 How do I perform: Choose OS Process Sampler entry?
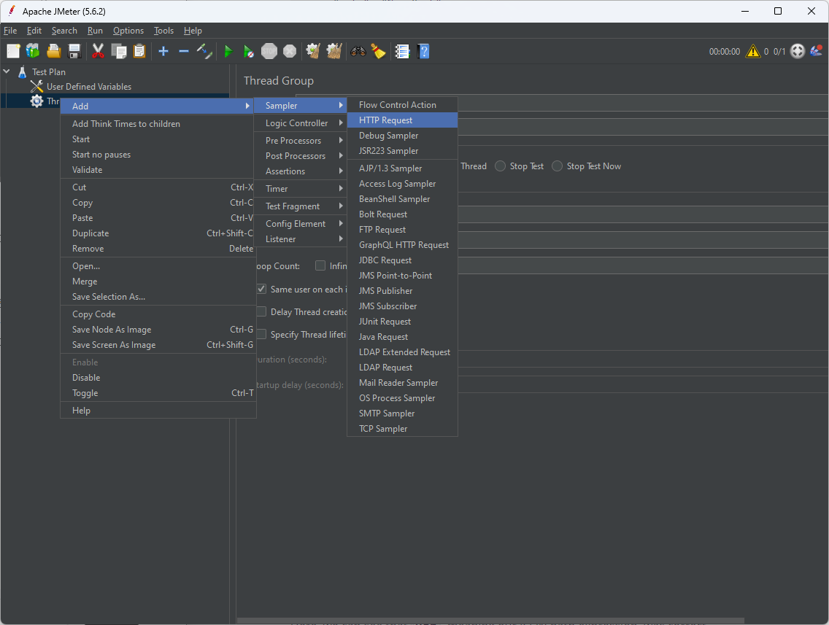tap(402, 397)
